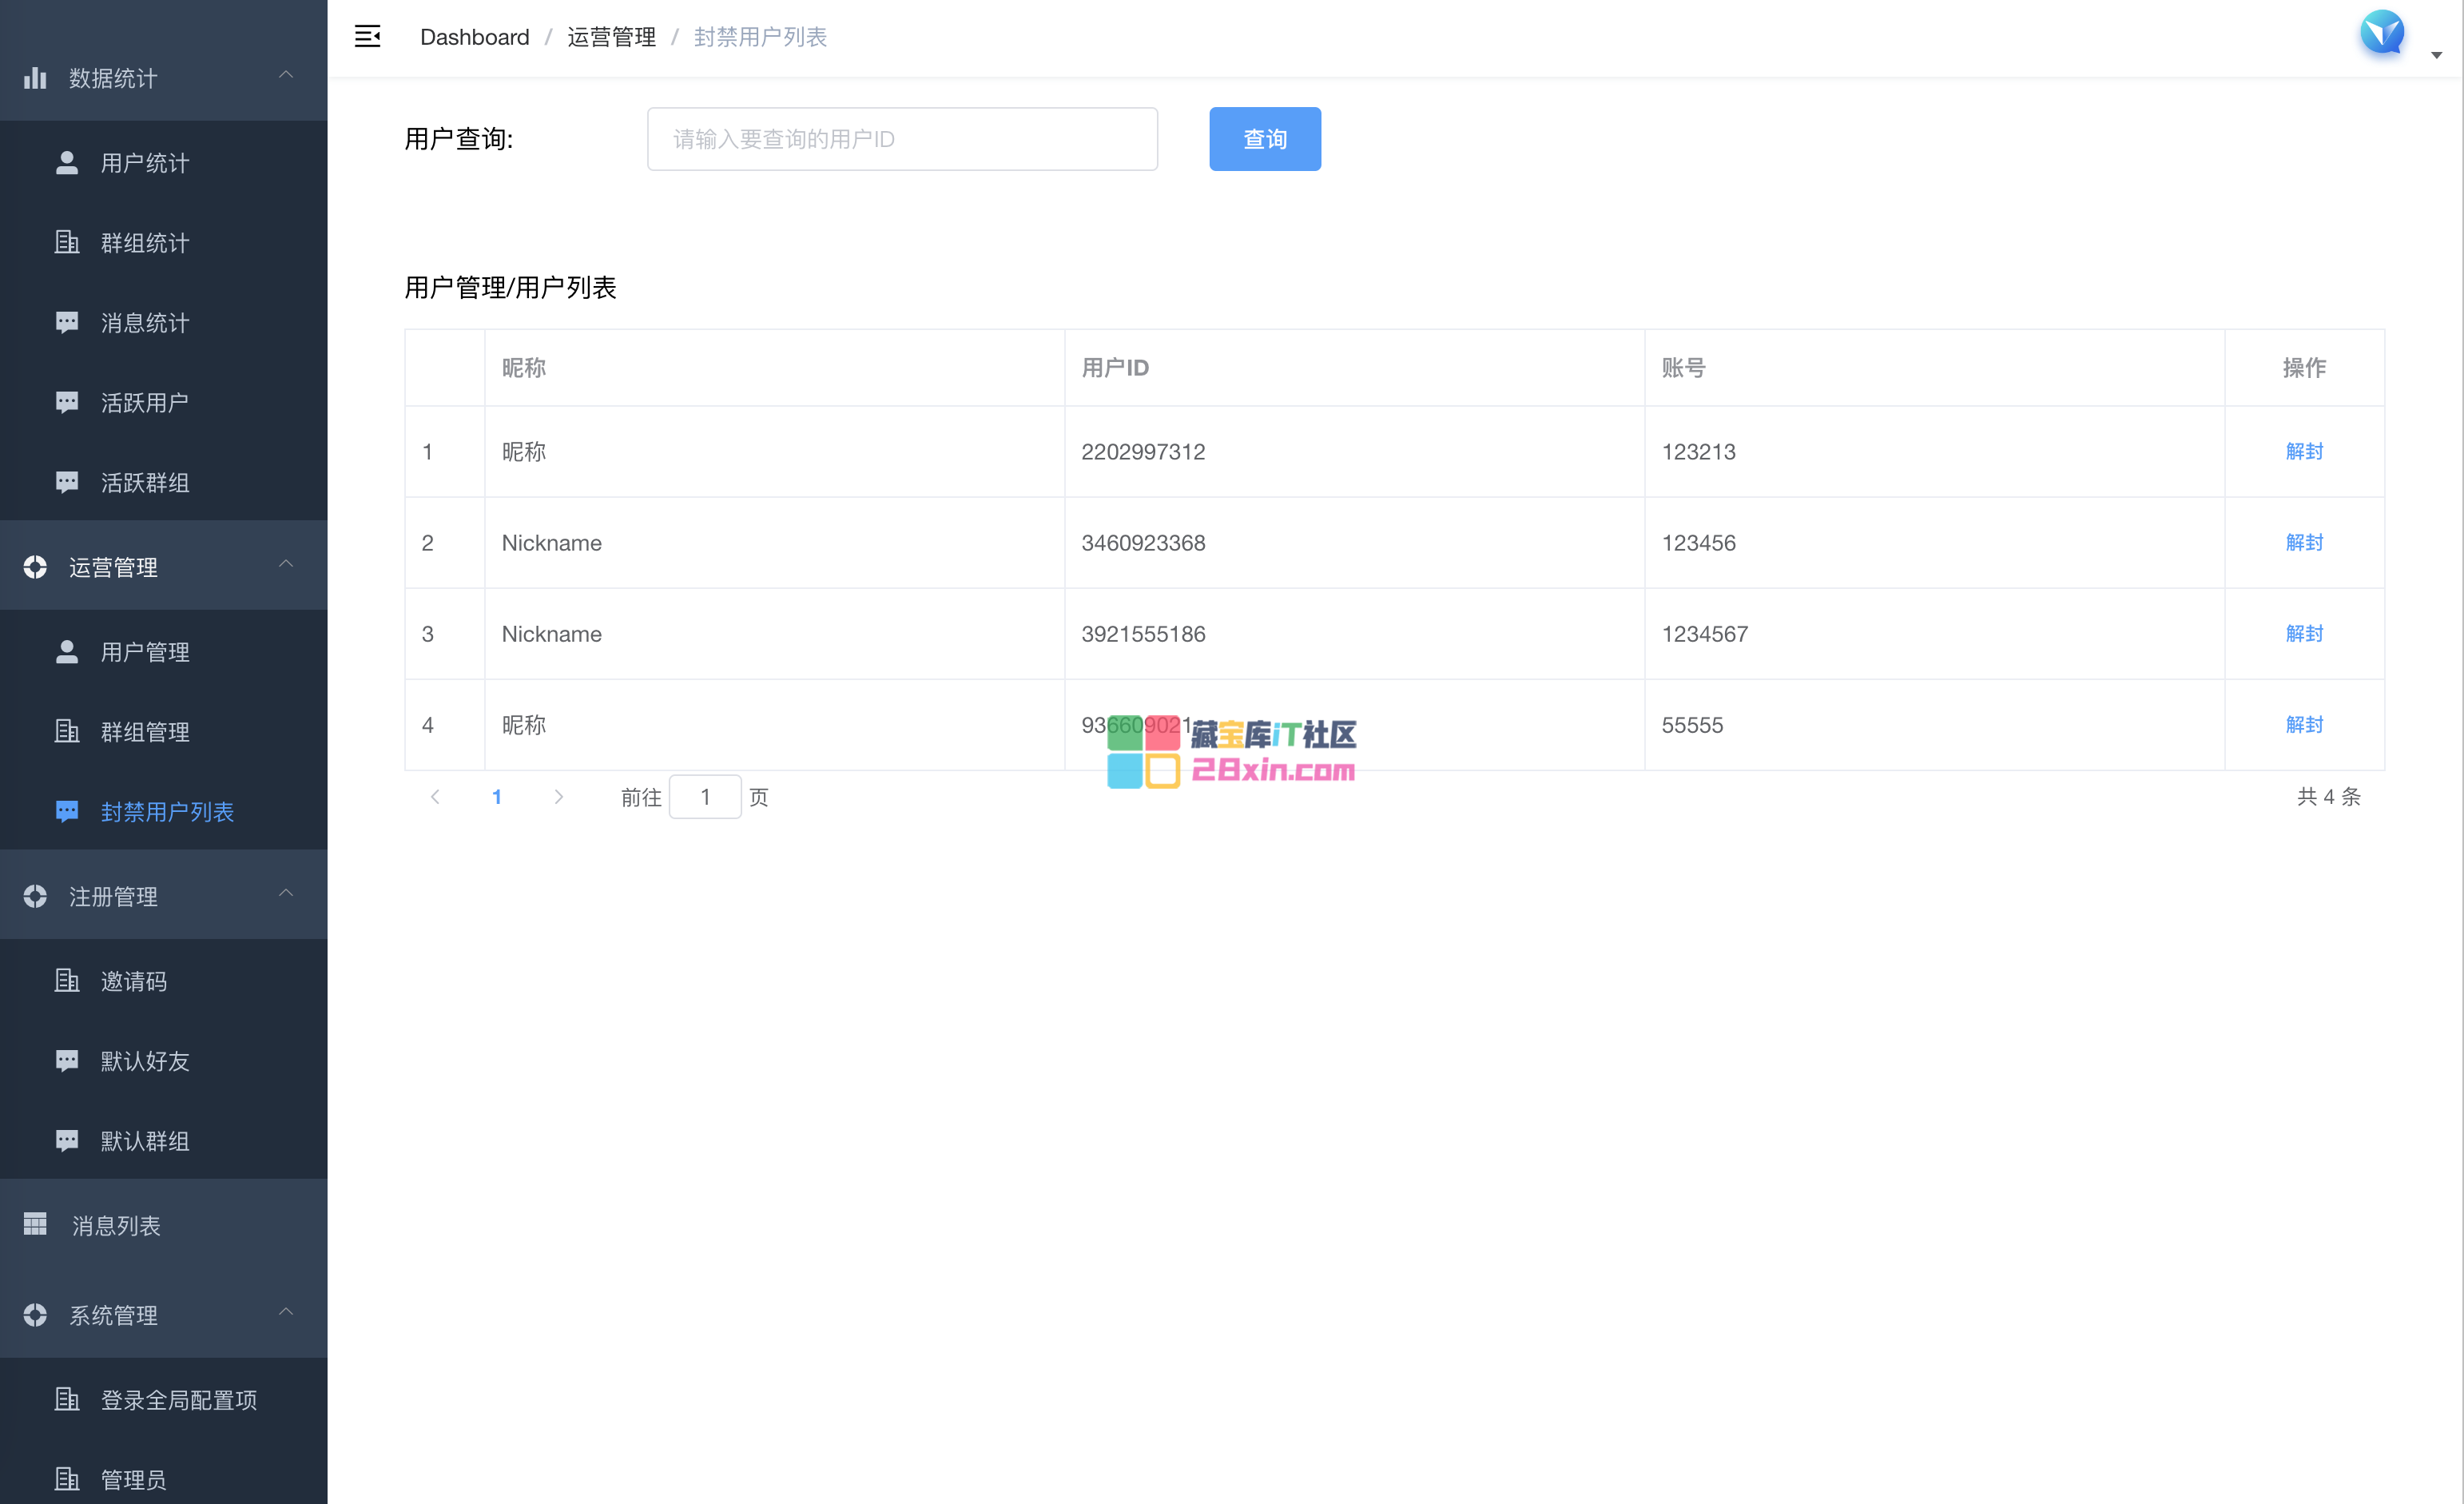The image size is (2464, 1504).
Task: Open 登录全局配置项 menu item
Action: point(178,1400)
